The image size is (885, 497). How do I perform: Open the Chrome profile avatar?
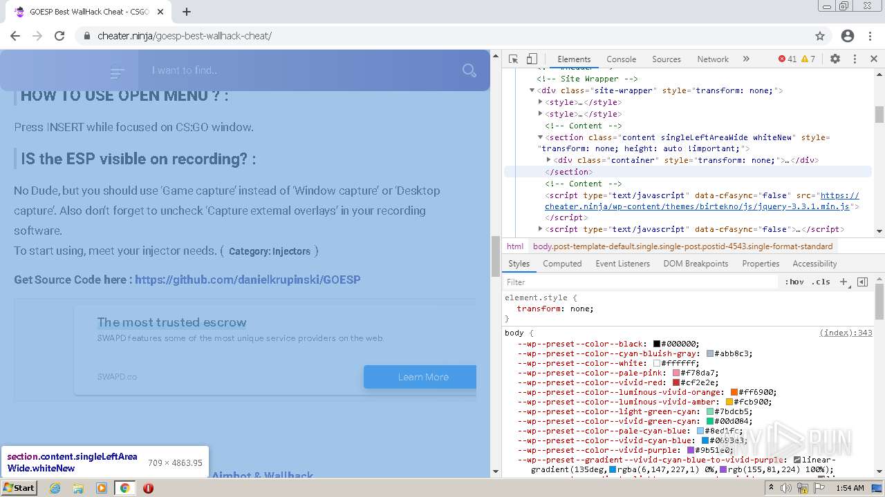click(848, 36)
